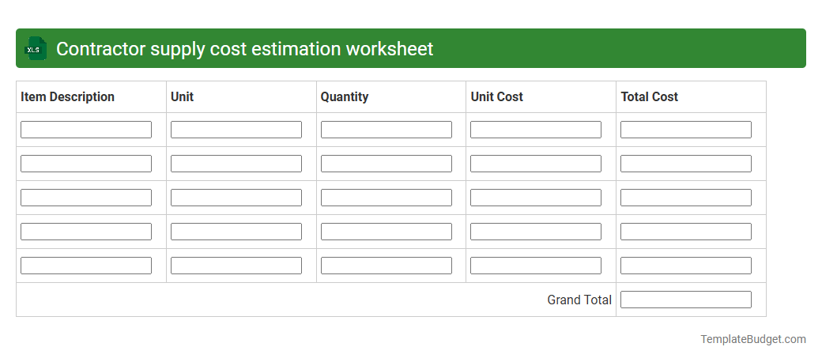Click the worksheet title text
Screen dimensions: 822x362
point(244,49)
